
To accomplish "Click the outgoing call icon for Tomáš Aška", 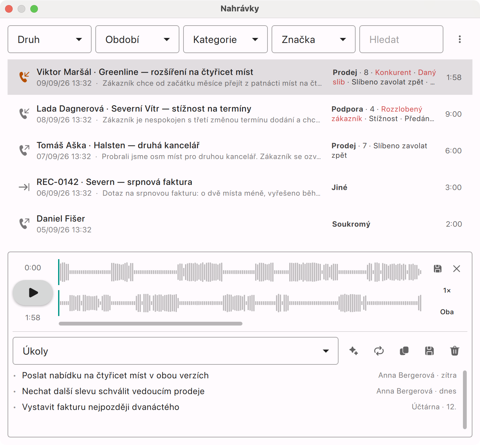I will pos(24,150).
